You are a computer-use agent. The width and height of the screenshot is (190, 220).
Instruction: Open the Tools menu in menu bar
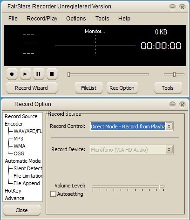pyautogui.click(x=102, y=19)
